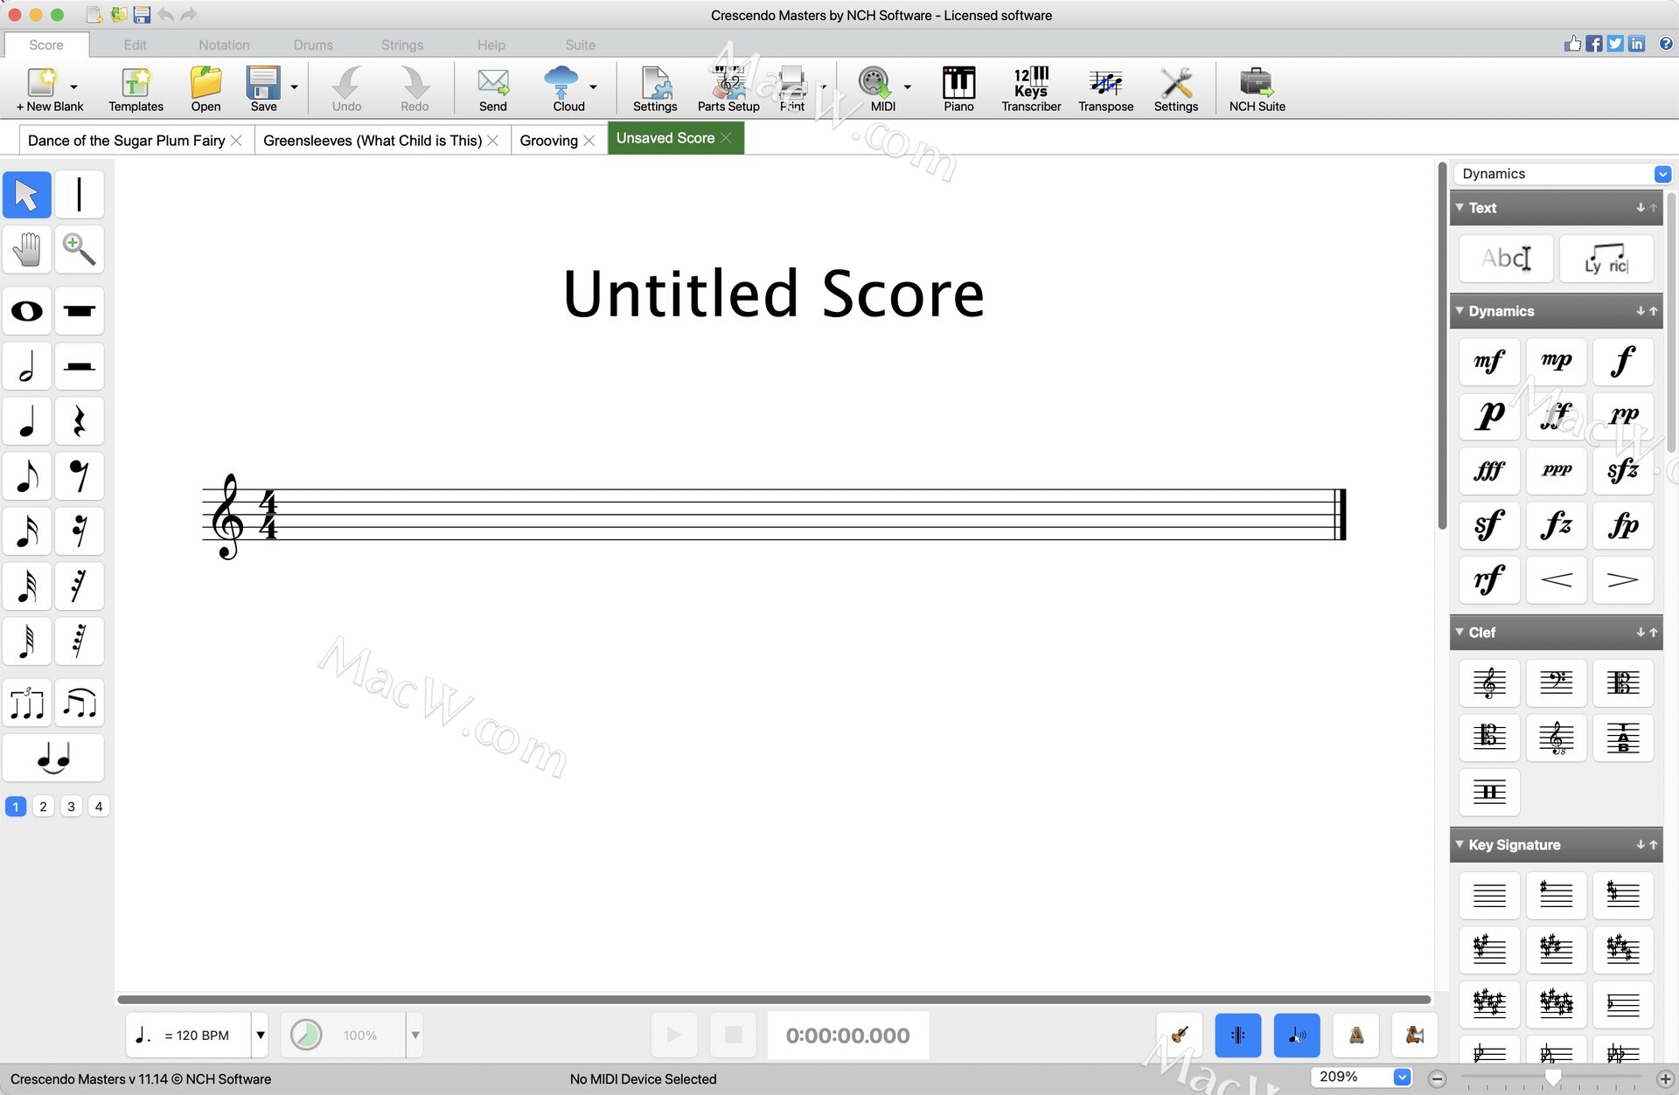Click the Untitled Score title text

pyautogui.click(x=774, y=294)
